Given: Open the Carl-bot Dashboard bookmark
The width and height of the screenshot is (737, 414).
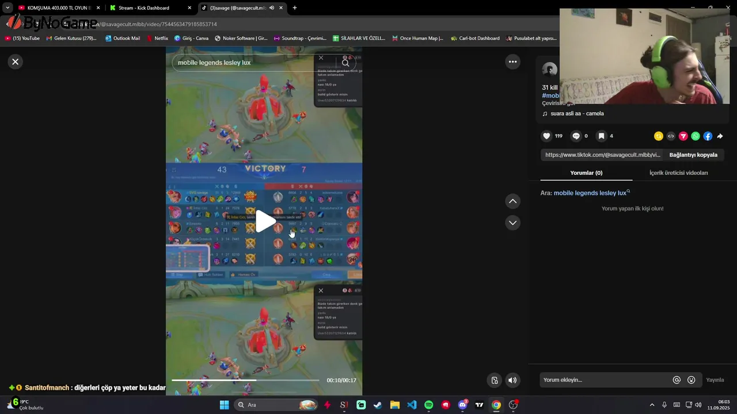Looking at the screenshot, I should (x=475, y=39).
